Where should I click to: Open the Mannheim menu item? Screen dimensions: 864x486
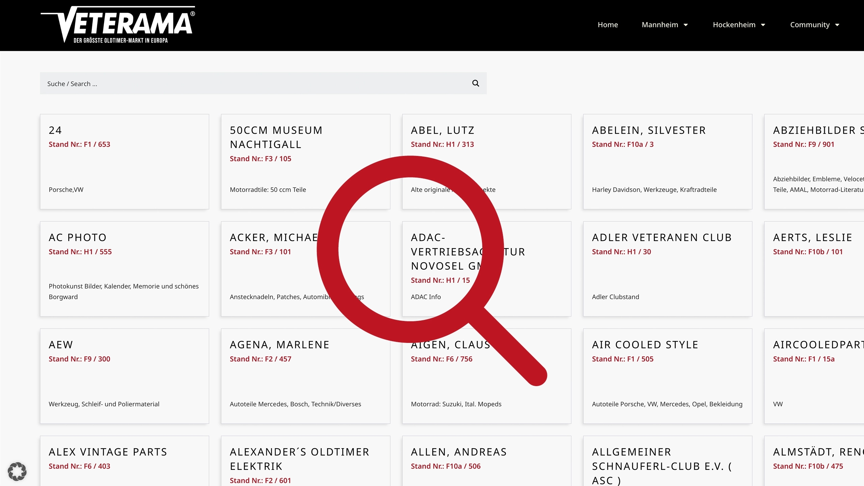pos(659,25)
